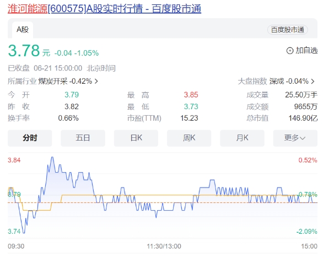Click the 最低 value 3.73
Screen dimensions: 323x257
coord(191,106)
